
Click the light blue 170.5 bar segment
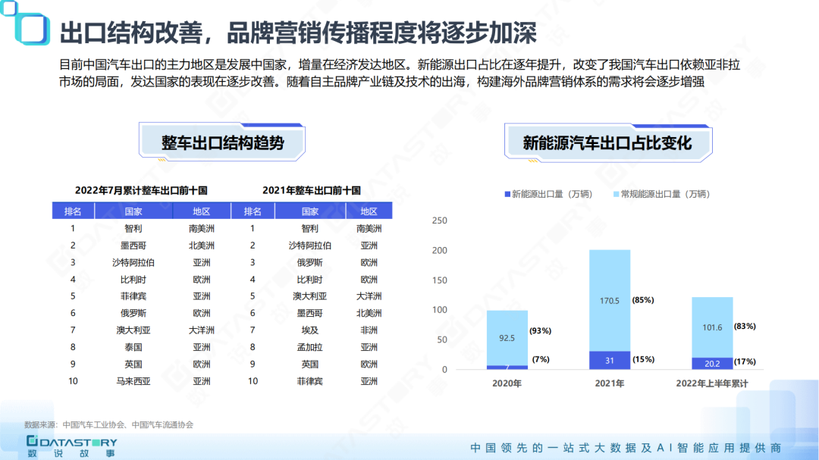[x=610, y=300]
